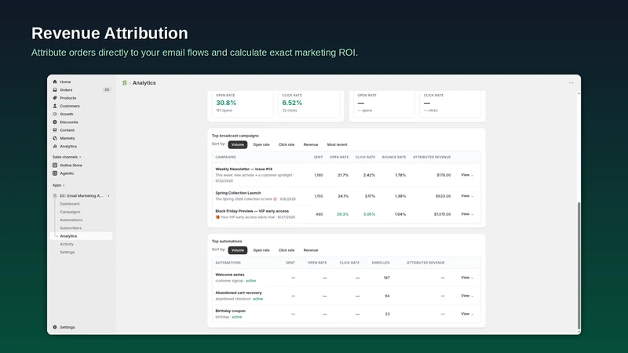628x353 pixels.
Task: Open the three-dot more menu in header
Action: 571,83
